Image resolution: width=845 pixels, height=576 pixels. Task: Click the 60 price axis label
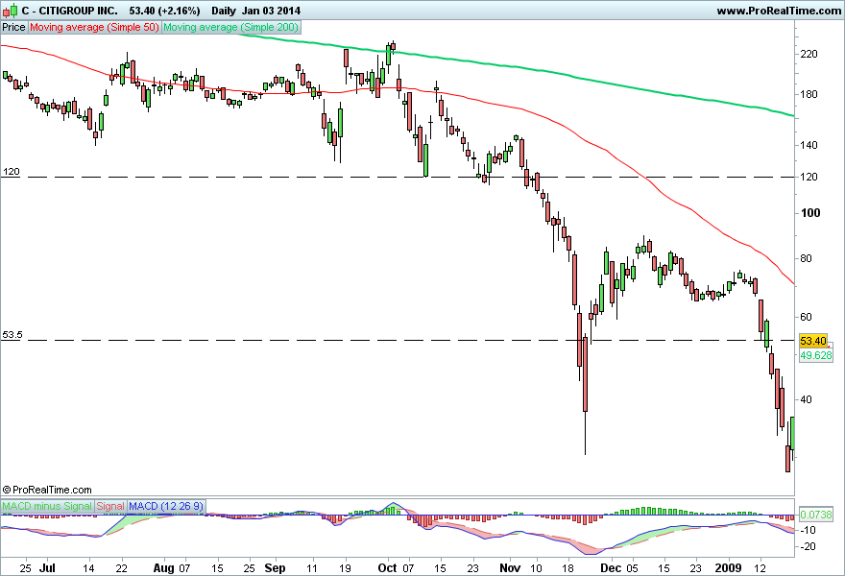806,317
